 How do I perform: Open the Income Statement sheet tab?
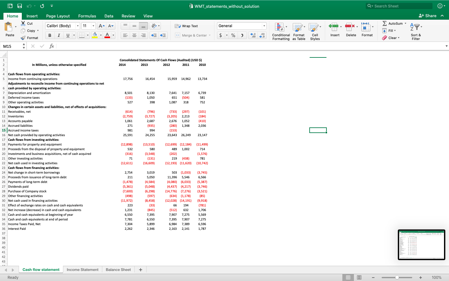tap(82, 269)
